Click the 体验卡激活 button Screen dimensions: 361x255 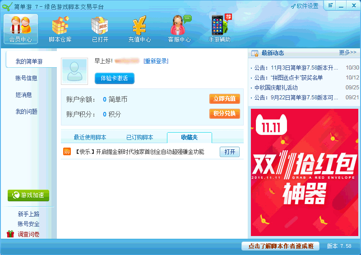pos(115,79)
